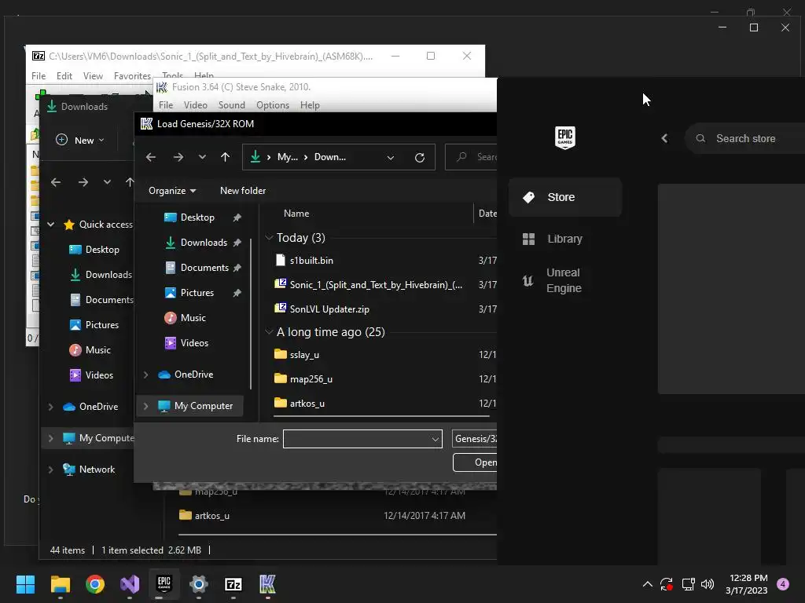Go up one folder in Load ROM dialog
Image resolution: width=805 pixels, height=603 pixels.
click(225, 157)
